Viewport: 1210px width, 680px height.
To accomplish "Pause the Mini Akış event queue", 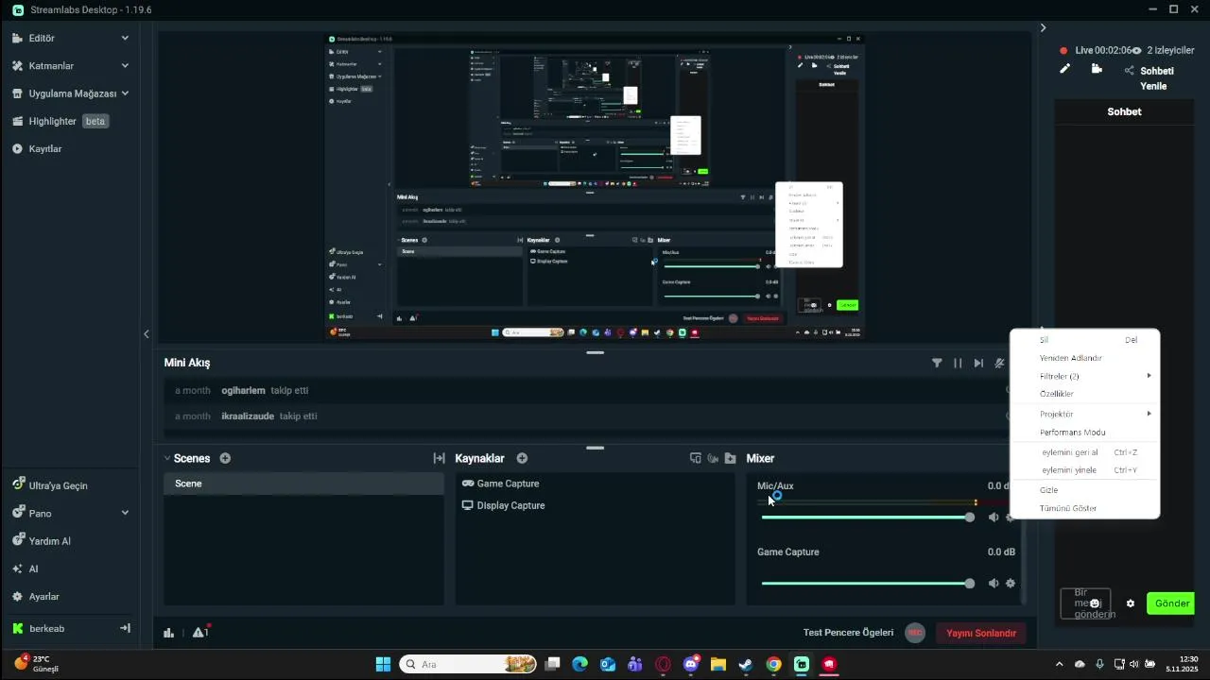I will click(x=958, y=363).
